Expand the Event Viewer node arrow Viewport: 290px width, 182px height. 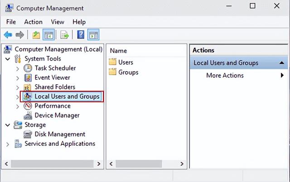pyautogui.click(x=18, y=78)
